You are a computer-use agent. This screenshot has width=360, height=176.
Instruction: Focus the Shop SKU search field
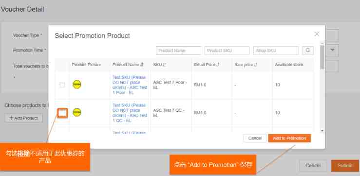(x=276, y=51)
